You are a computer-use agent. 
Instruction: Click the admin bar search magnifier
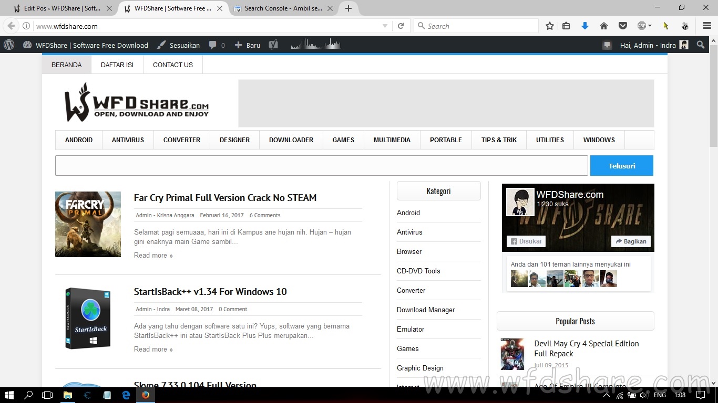(x=700, y=45)
